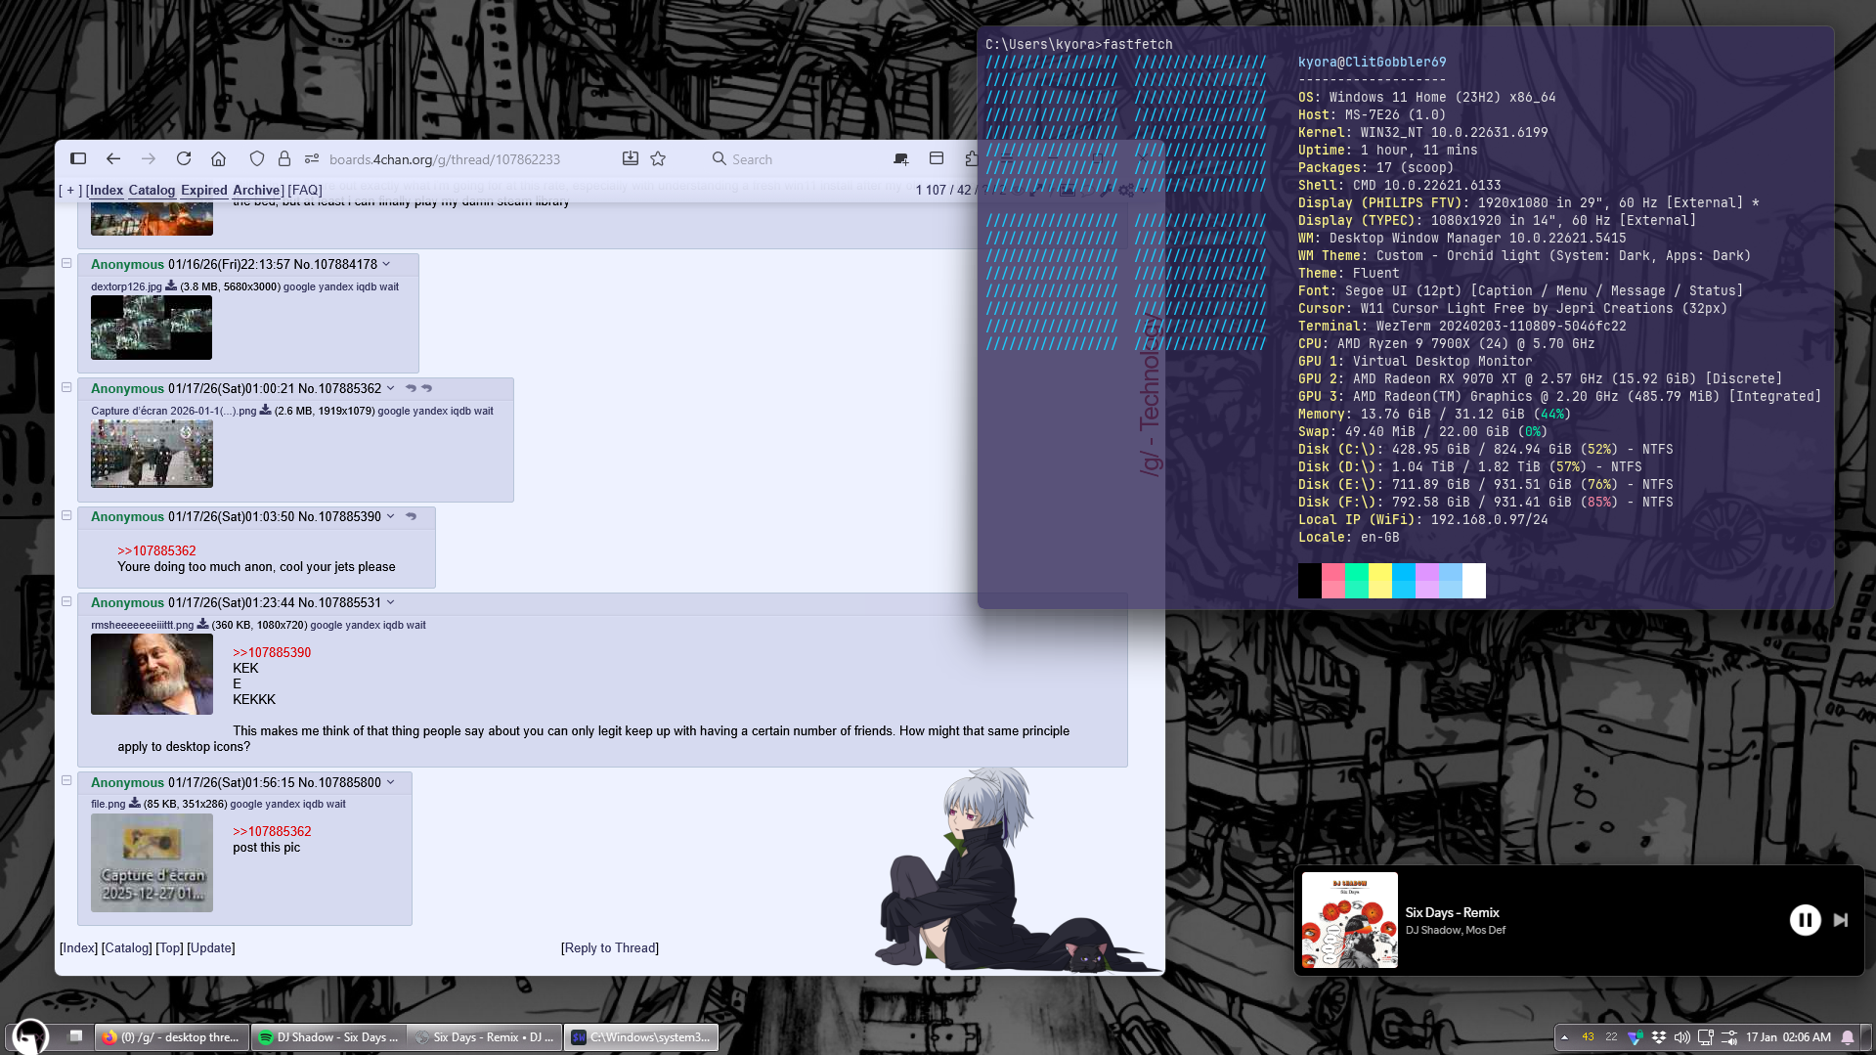Image resolution: width=1876 pixels, height=1055 pixels.
Task: Click the tab view icon in Firefox toolbar
Action: [x=937, y=158]
